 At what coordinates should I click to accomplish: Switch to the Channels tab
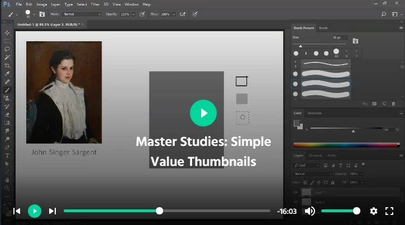tap(316, 155)
